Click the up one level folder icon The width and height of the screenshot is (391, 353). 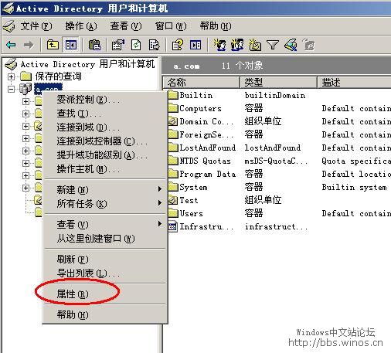click(53, 45)
